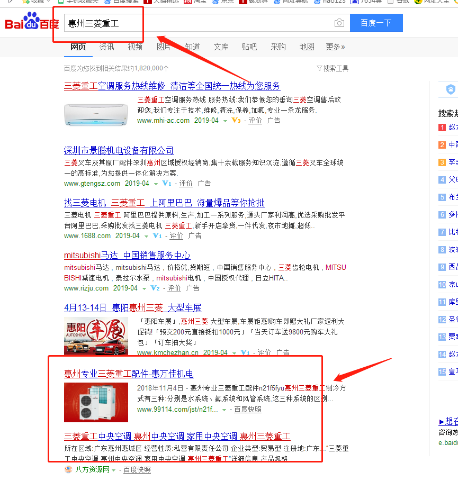Click hot search rank 8 badge
Viewport: 458px width, 481px height.
442,250
